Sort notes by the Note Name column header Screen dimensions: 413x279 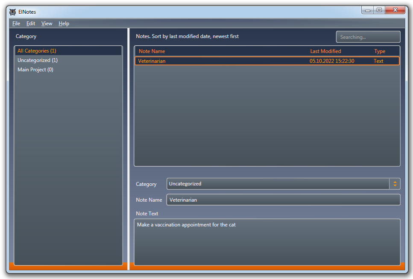[152, 51]
